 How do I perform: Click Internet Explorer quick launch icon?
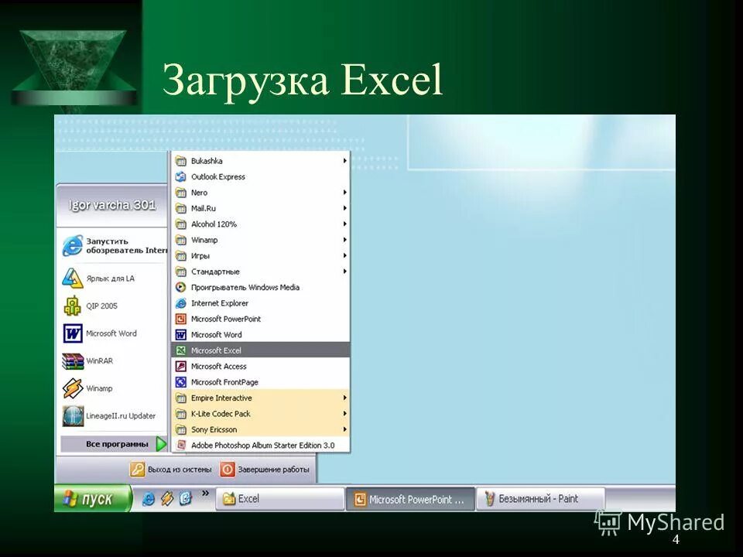(x=149, y=498)
